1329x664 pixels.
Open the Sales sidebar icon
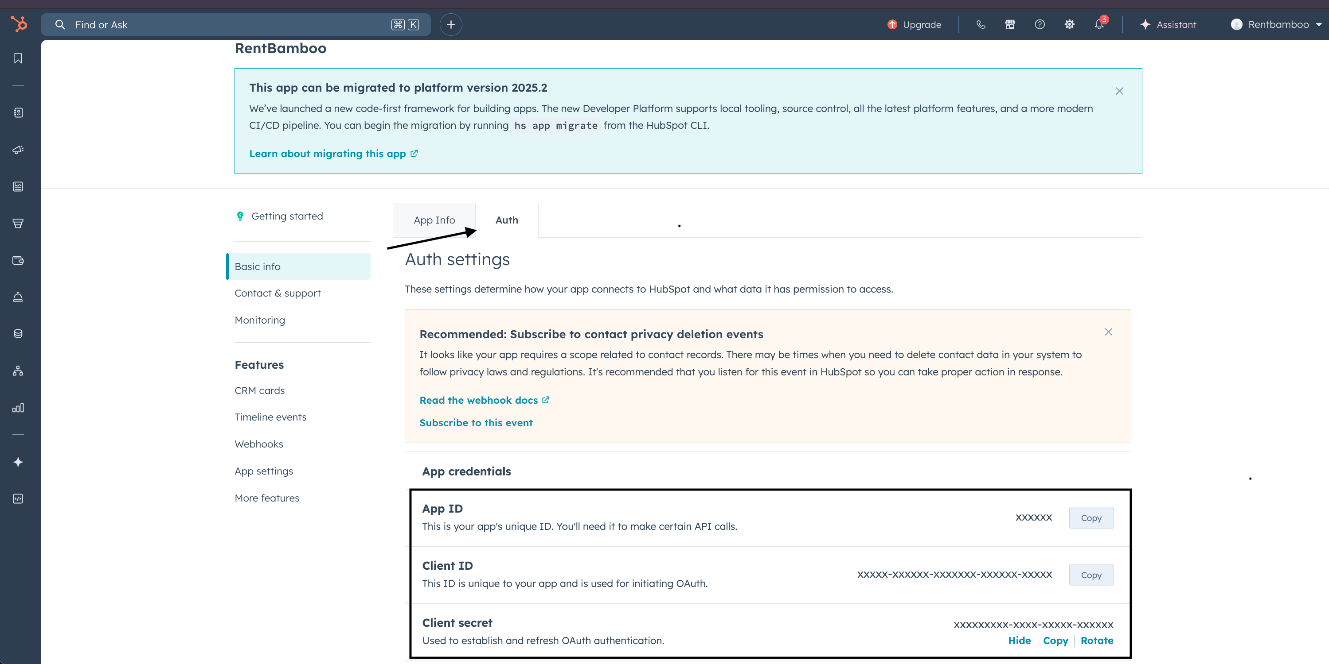pos(18,223)
